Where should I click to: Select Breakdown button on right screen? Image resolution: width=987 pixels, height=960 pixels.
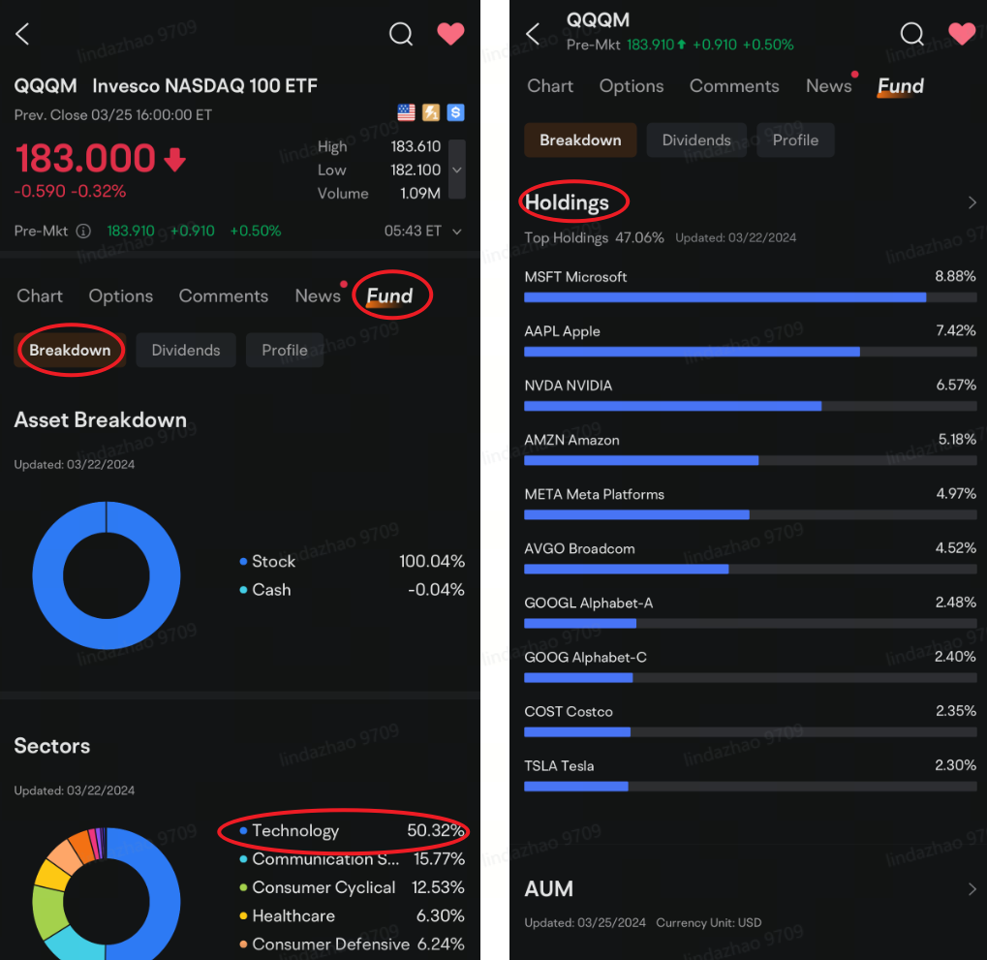point(580,139)
